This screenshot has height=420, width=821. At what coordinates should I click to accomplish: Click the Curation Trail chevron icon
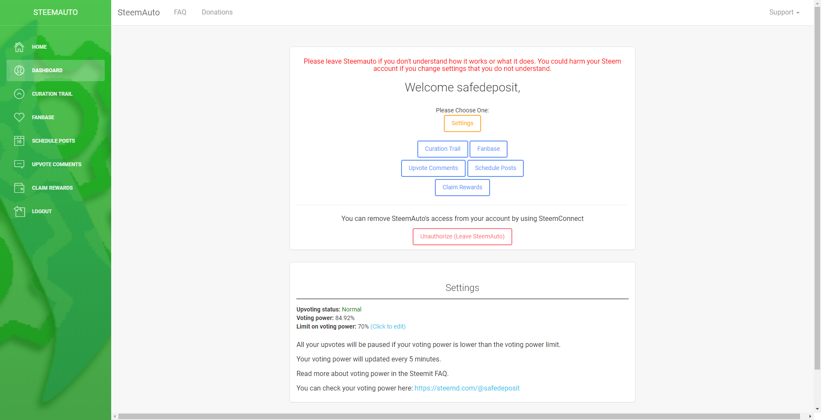point(19,94)
